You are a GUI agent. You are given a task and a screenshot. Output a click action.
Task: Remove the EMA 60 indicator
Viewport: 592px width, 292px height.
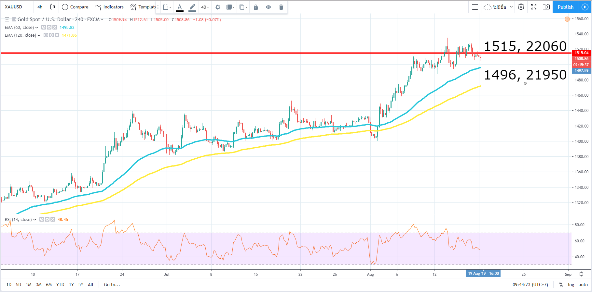(x=55, y=28)
